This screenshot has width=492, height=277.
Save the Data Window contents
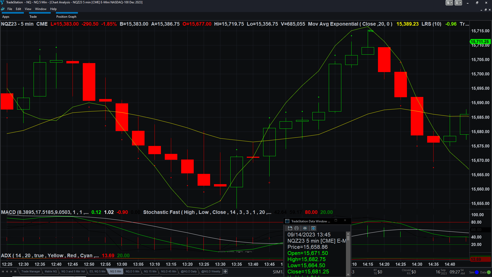click(290, 228)
